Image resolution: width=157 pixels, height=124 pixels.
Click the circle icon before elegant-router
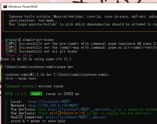(2, 86)
